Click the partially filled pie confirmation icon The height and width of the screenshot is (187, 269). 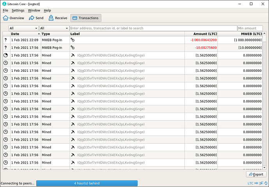click(6, 55)
